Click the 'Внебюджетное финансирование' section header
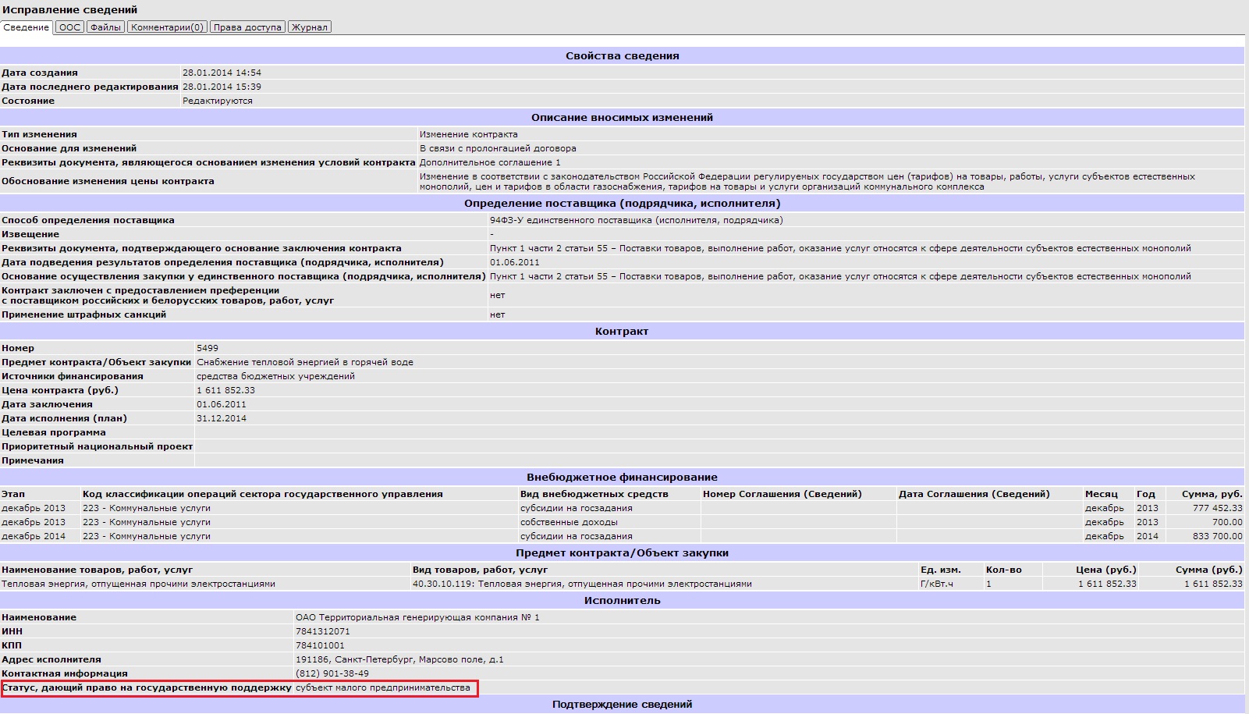Image resolution: width=1249 pixels, height=714 pixels. click(622, 478)
